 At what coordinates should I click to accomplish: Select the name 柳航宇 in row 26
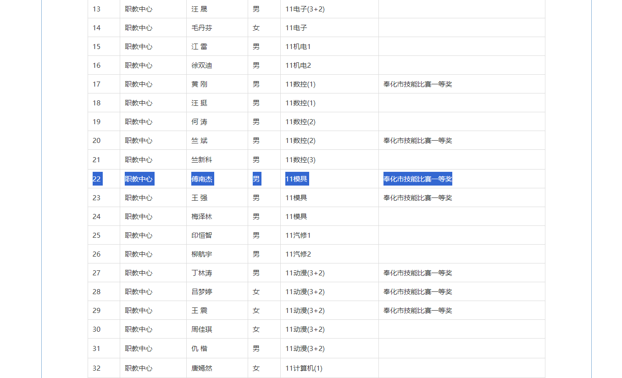[x=202, y=254]
